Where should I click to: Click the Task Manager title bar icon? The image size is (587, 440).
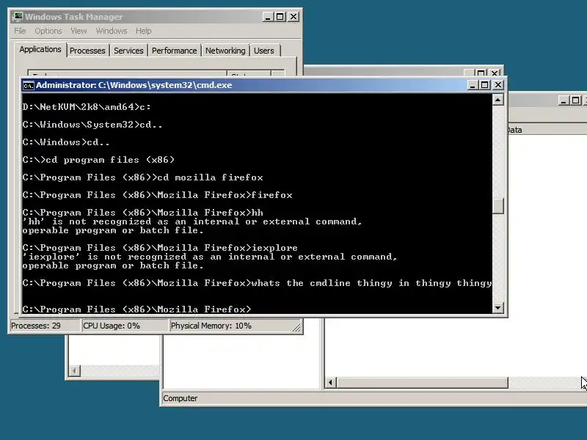tap(17, 16)
